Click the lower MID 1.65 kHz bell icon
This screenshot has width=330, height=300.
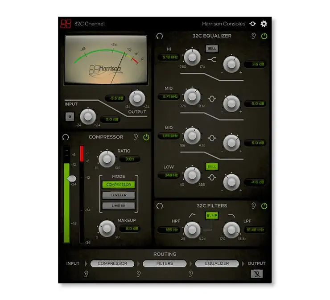(x=212, y=138)
